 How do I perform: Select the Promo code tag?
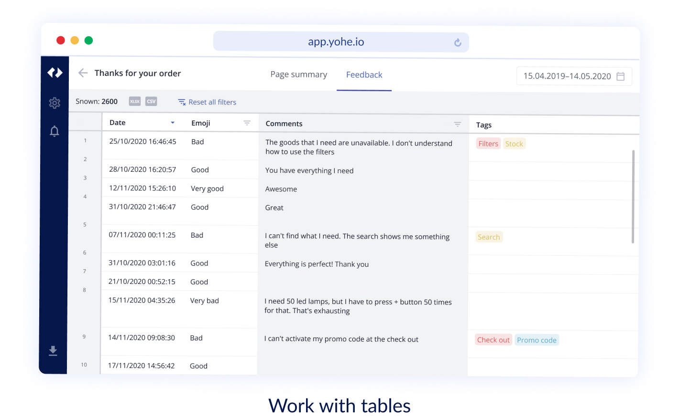click(537, 340)
